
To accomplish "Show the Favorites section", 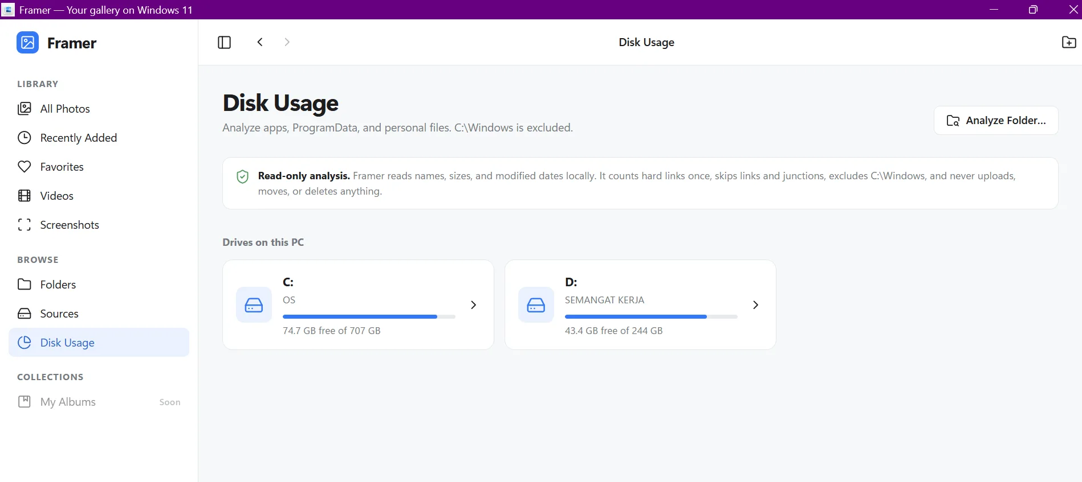I will (99, 167).
